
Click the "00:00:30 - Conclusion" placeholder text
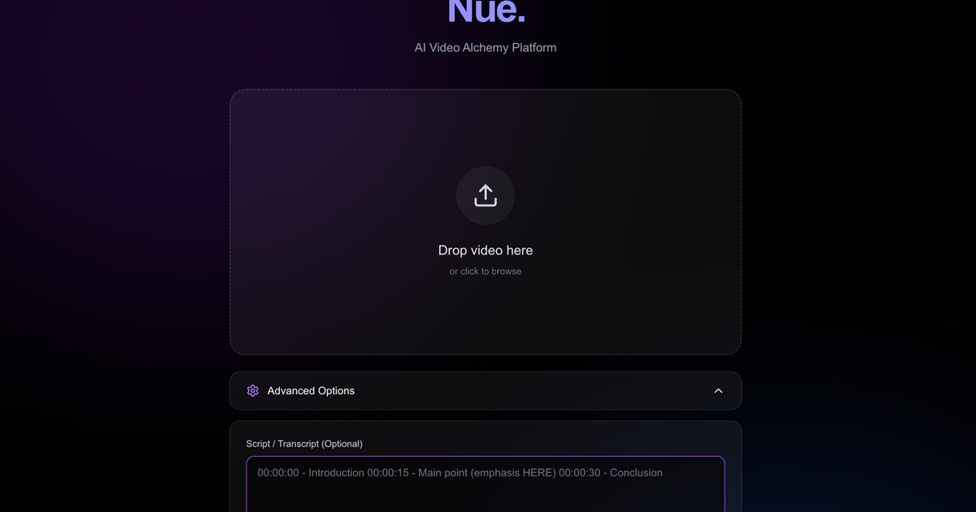pos(611,473)
